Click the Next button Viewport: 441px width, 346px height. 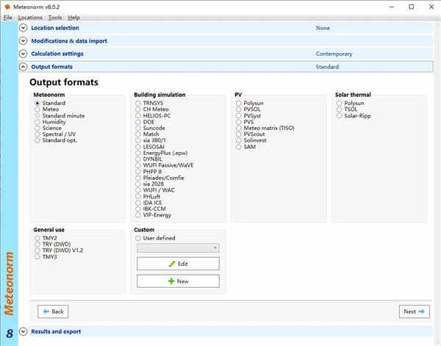pos(415,311)
